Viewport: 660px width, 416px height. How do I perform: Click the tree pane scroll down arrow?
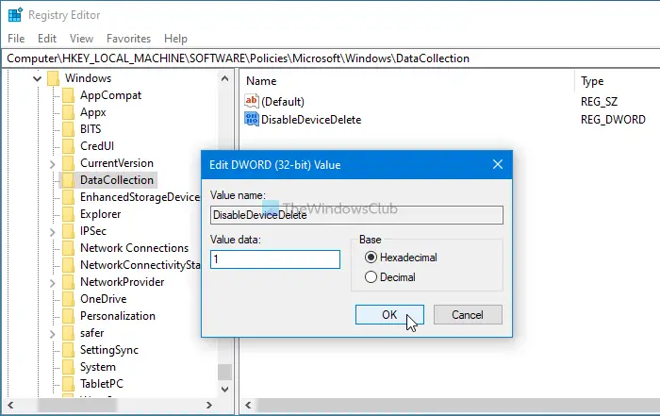tap(224, 390)
